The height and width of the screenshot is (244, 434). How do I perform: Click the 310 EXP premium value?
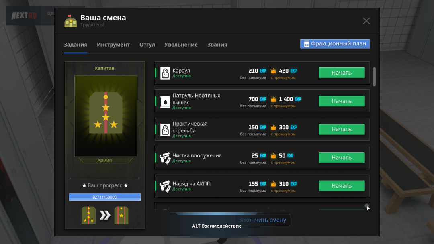[x=288, y=184]
